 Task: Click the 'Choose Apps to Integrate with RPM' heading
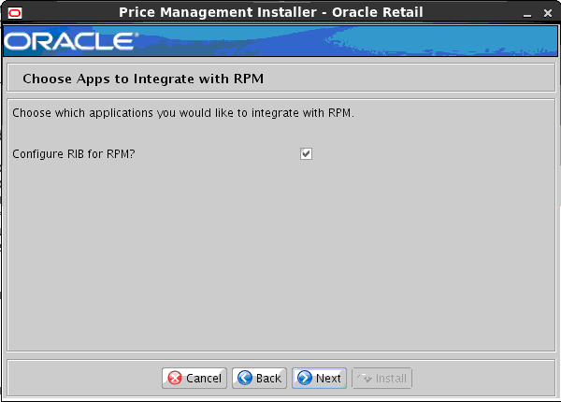pos(143,79)
